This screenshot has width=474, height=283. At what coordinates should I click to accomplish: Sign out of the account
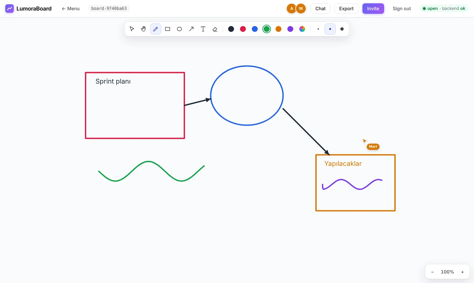click(402, 9)
